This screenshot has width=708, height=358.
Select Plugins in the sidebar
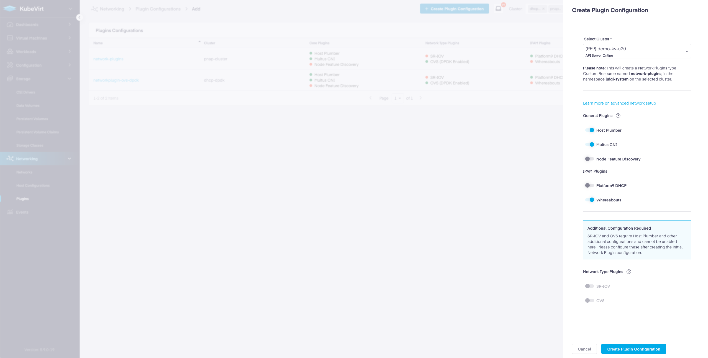tap(22, 199)
